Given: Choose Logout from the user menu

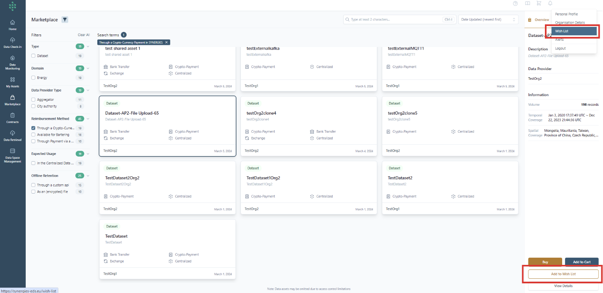Looking at the screenshot, I should (x=560, y=48).
